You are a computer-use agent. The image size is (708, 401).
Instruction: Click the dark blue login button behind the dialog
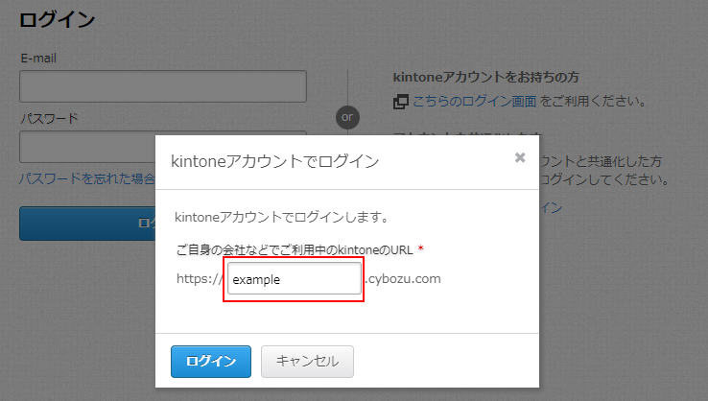[x=86, y=223]
